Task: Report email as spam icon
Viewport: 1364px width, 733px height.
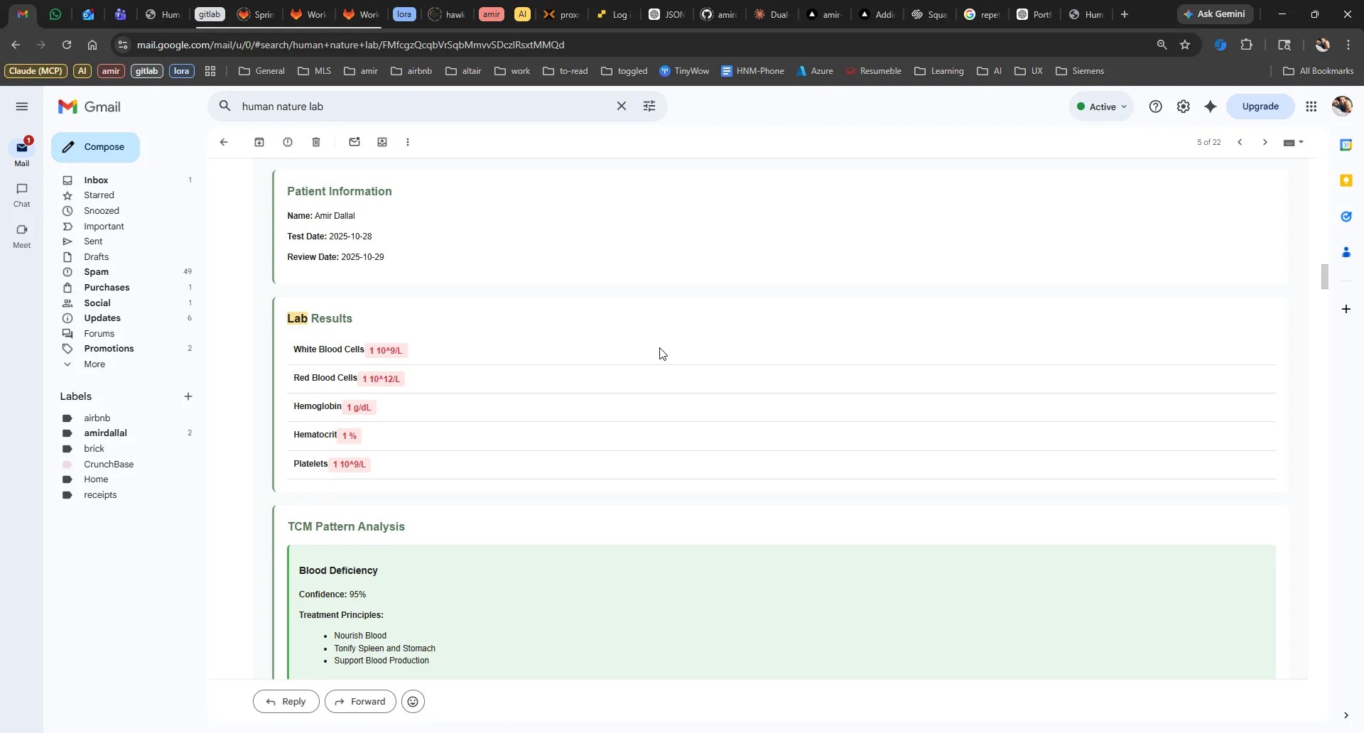Action: tap(288, 142)
